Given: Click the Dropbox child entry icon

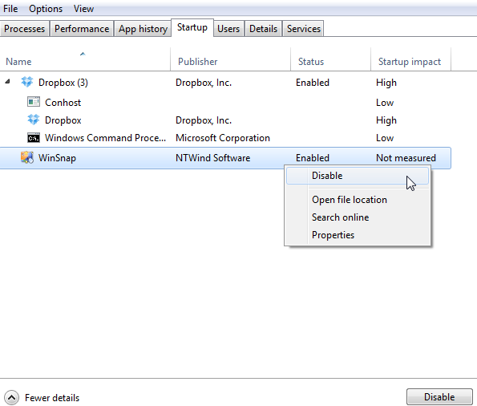Looking at the screenshot, I should (x=34, y=120).
